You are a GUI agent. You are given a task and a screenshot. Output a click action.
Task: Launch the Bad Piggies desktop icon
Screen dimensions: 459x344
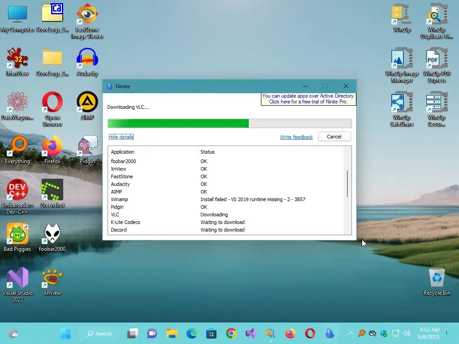pos(17,237)
